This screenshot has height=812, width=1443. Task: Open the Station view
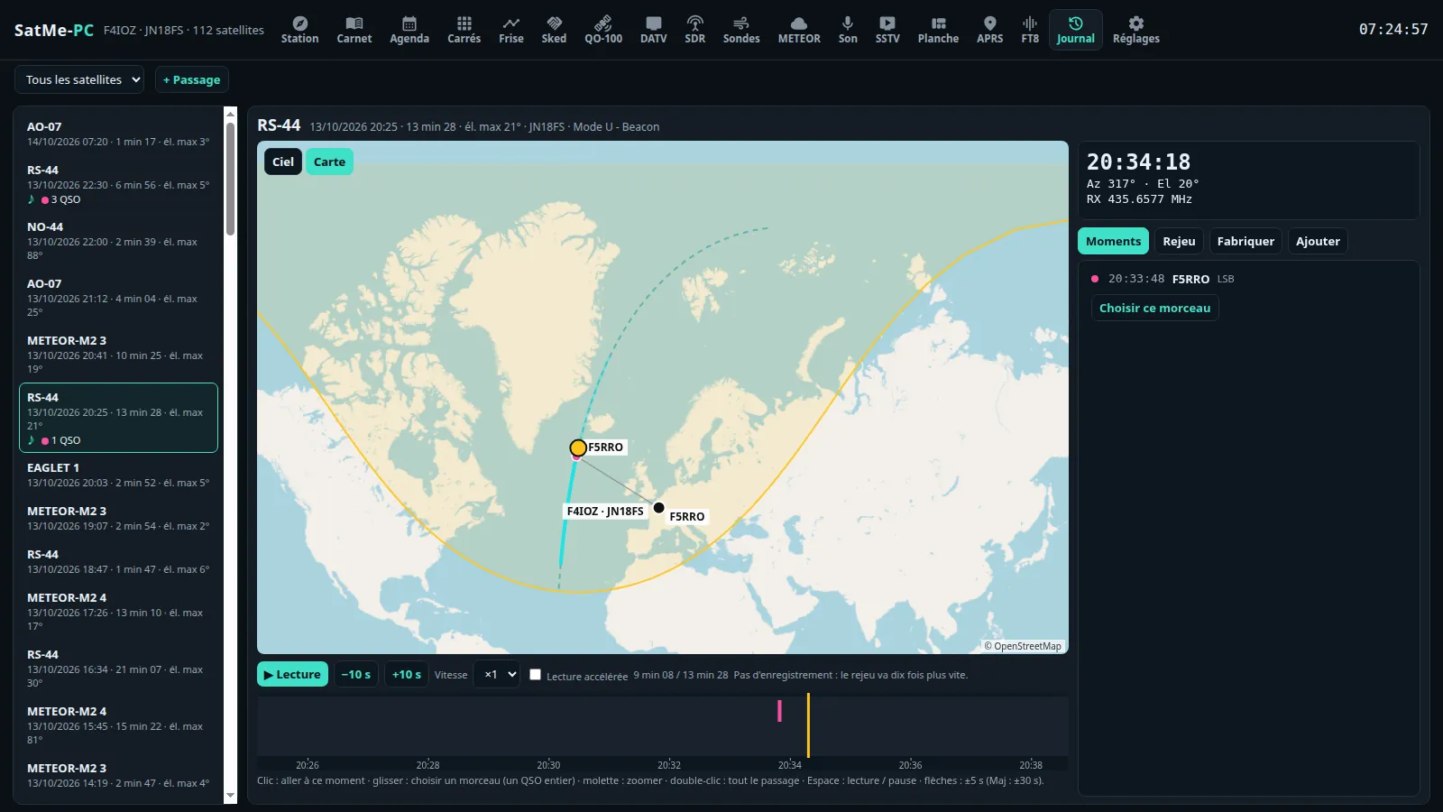tap(299, 30)
